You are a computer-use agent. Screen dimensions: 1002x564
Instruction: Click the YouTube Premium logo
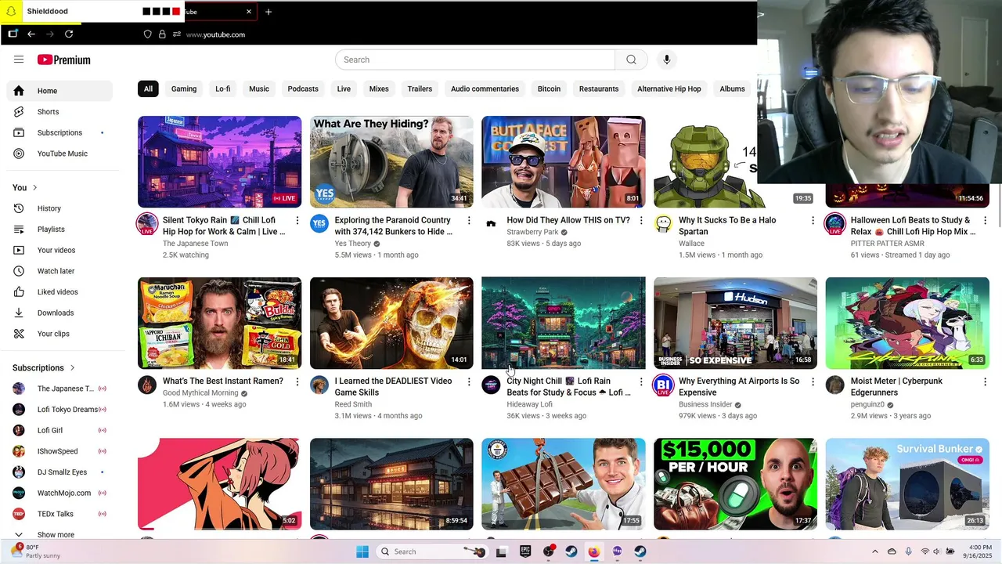click(64, 60)
